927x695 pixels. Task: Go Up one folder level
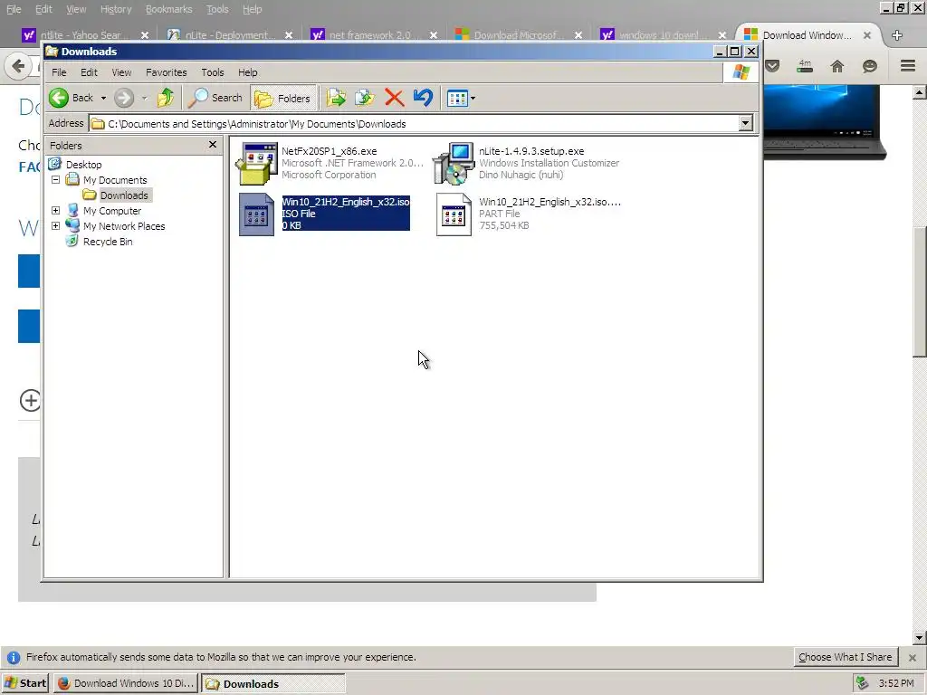(x=166, y=98)
